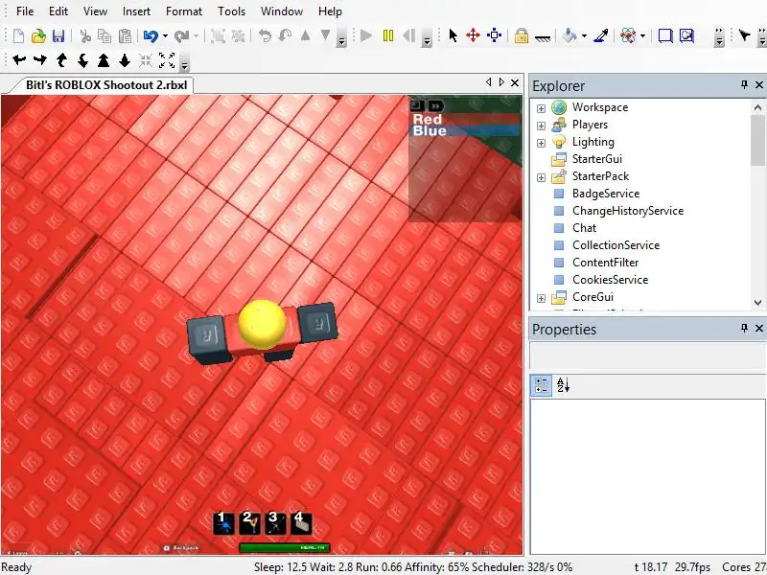The image size is (767, 575).
Task: Open the Undo history dropdown arrow
Action: [x=165, y=35]
